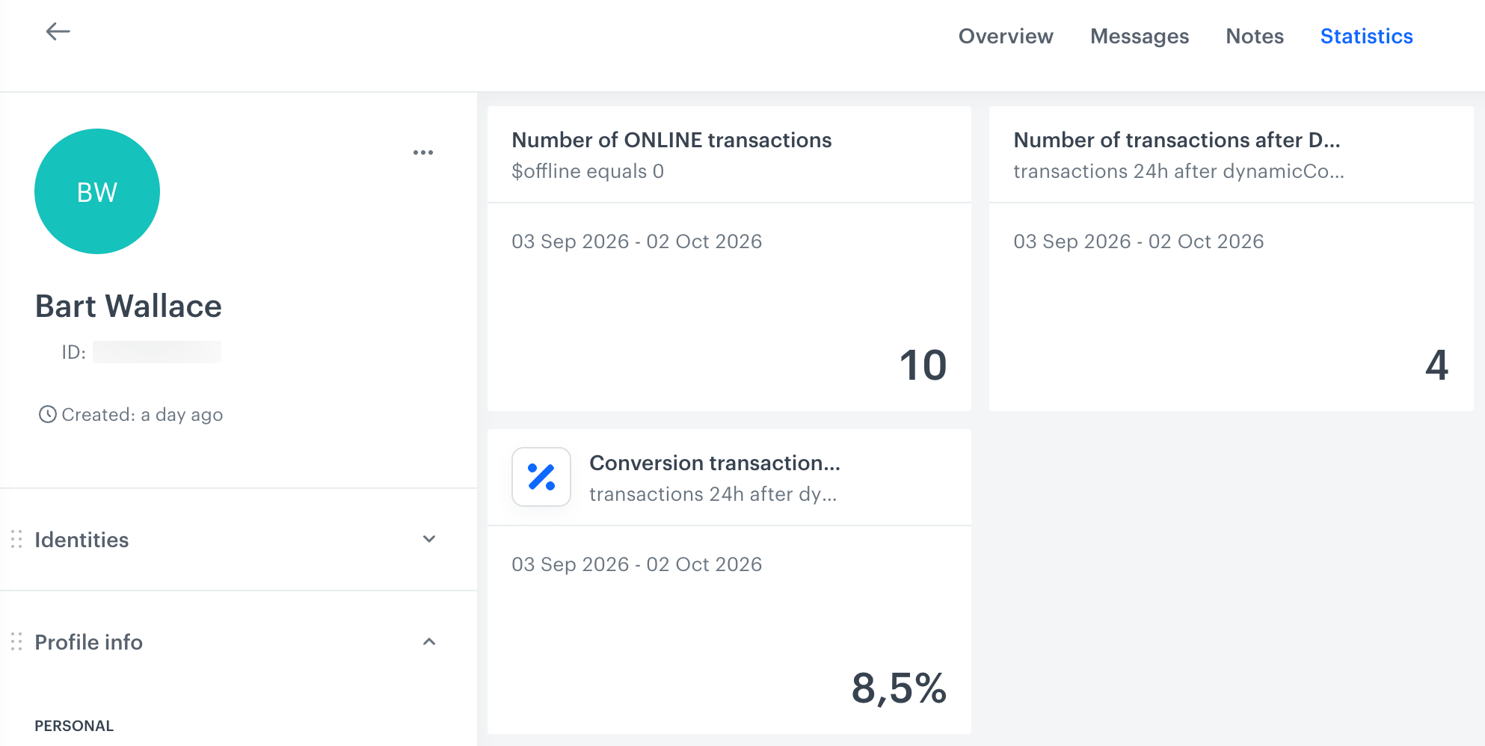
Task: Grab the Identities section drag handle
Action: (x=16, y=539)
